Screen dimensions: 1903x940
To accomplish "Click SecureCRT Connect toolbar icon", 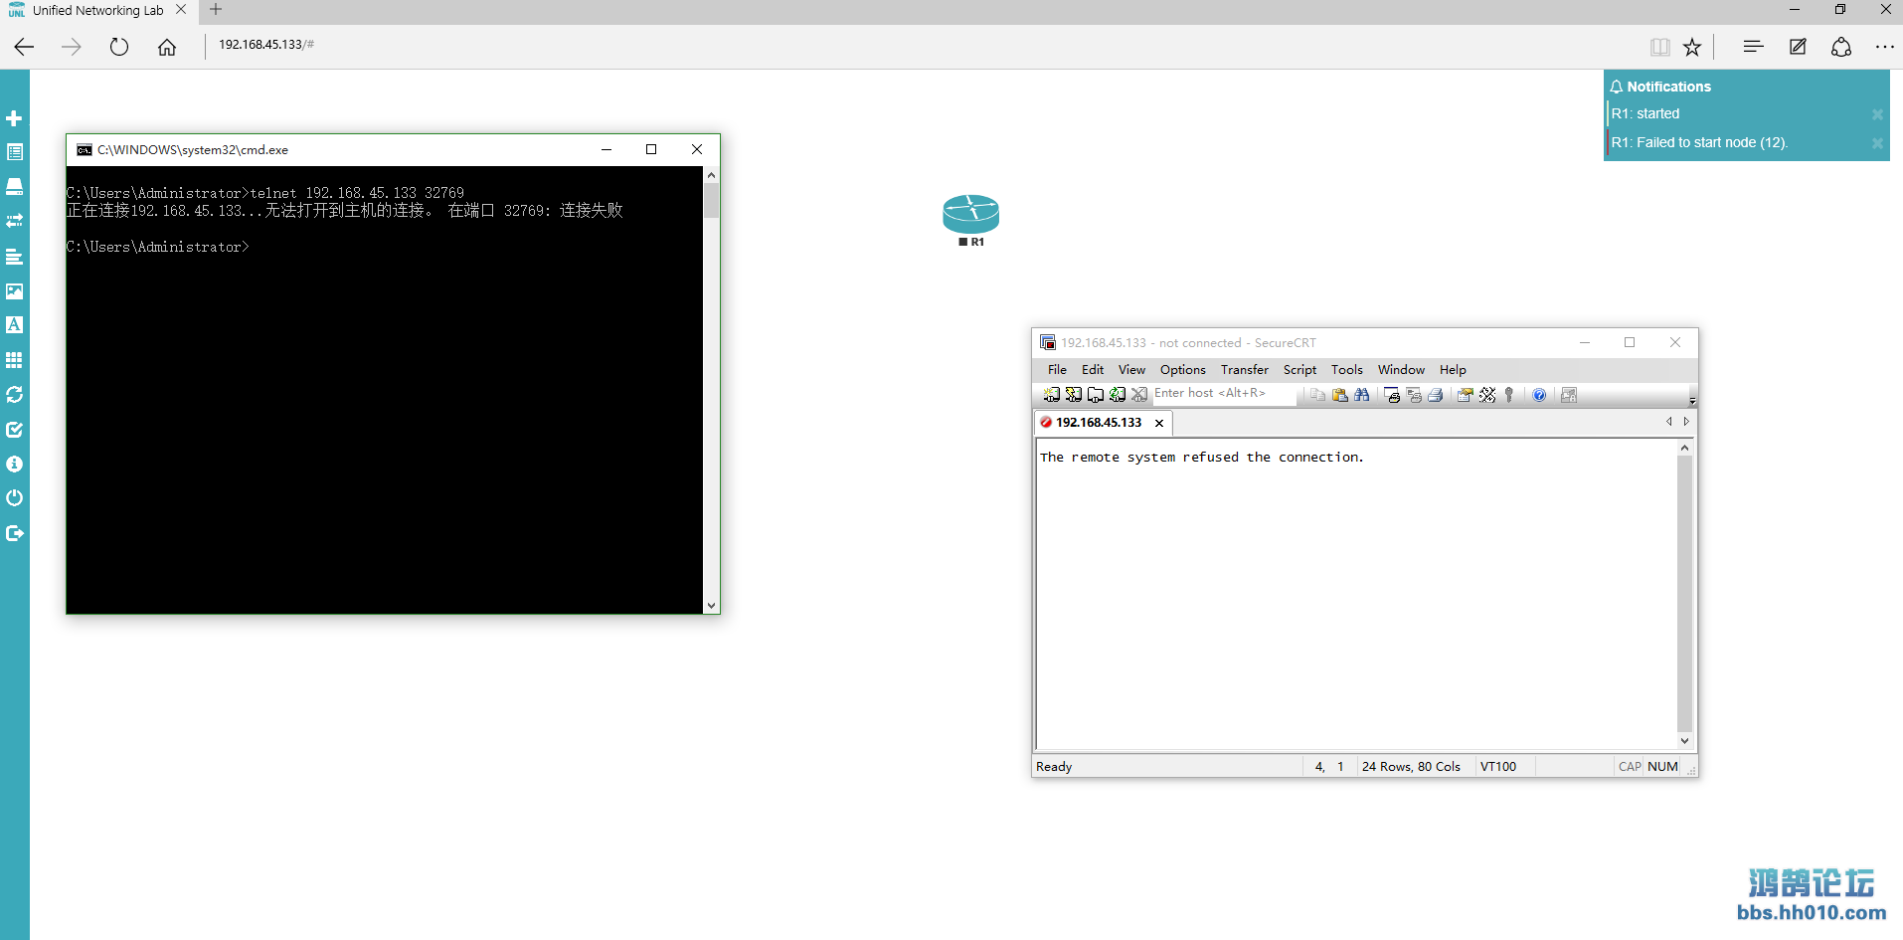I will pos(1052,395).
